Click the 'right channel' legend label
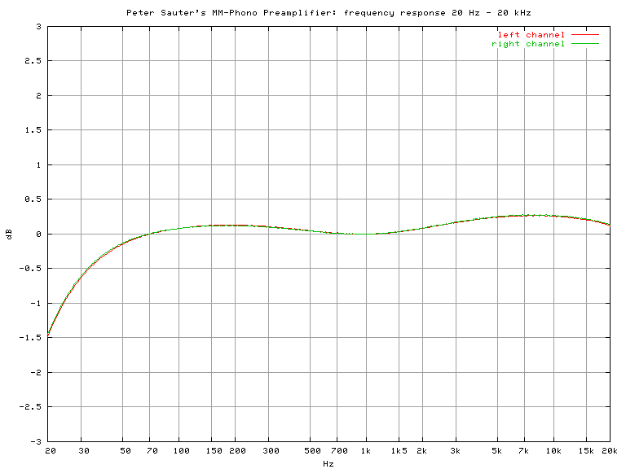Screen dimensions: 626x469 [527, 44]
